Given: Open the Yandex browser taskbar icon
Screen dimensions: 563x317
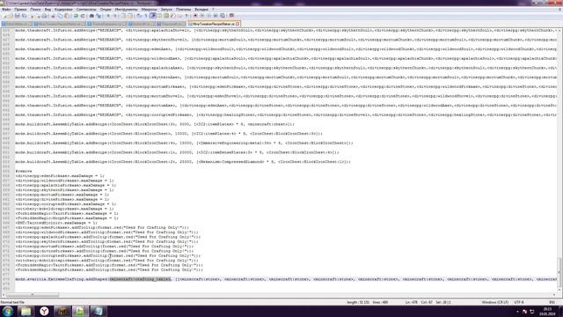Looking at the screenshot, I should click(x=44, y=311).
